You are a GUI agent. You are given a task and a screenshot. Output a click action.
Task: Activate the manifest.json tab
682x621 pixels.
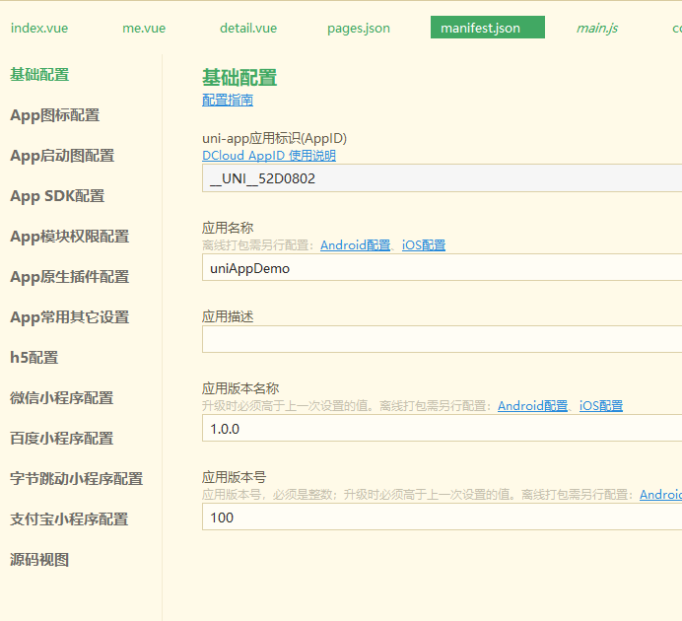click(x=488, y=27)
